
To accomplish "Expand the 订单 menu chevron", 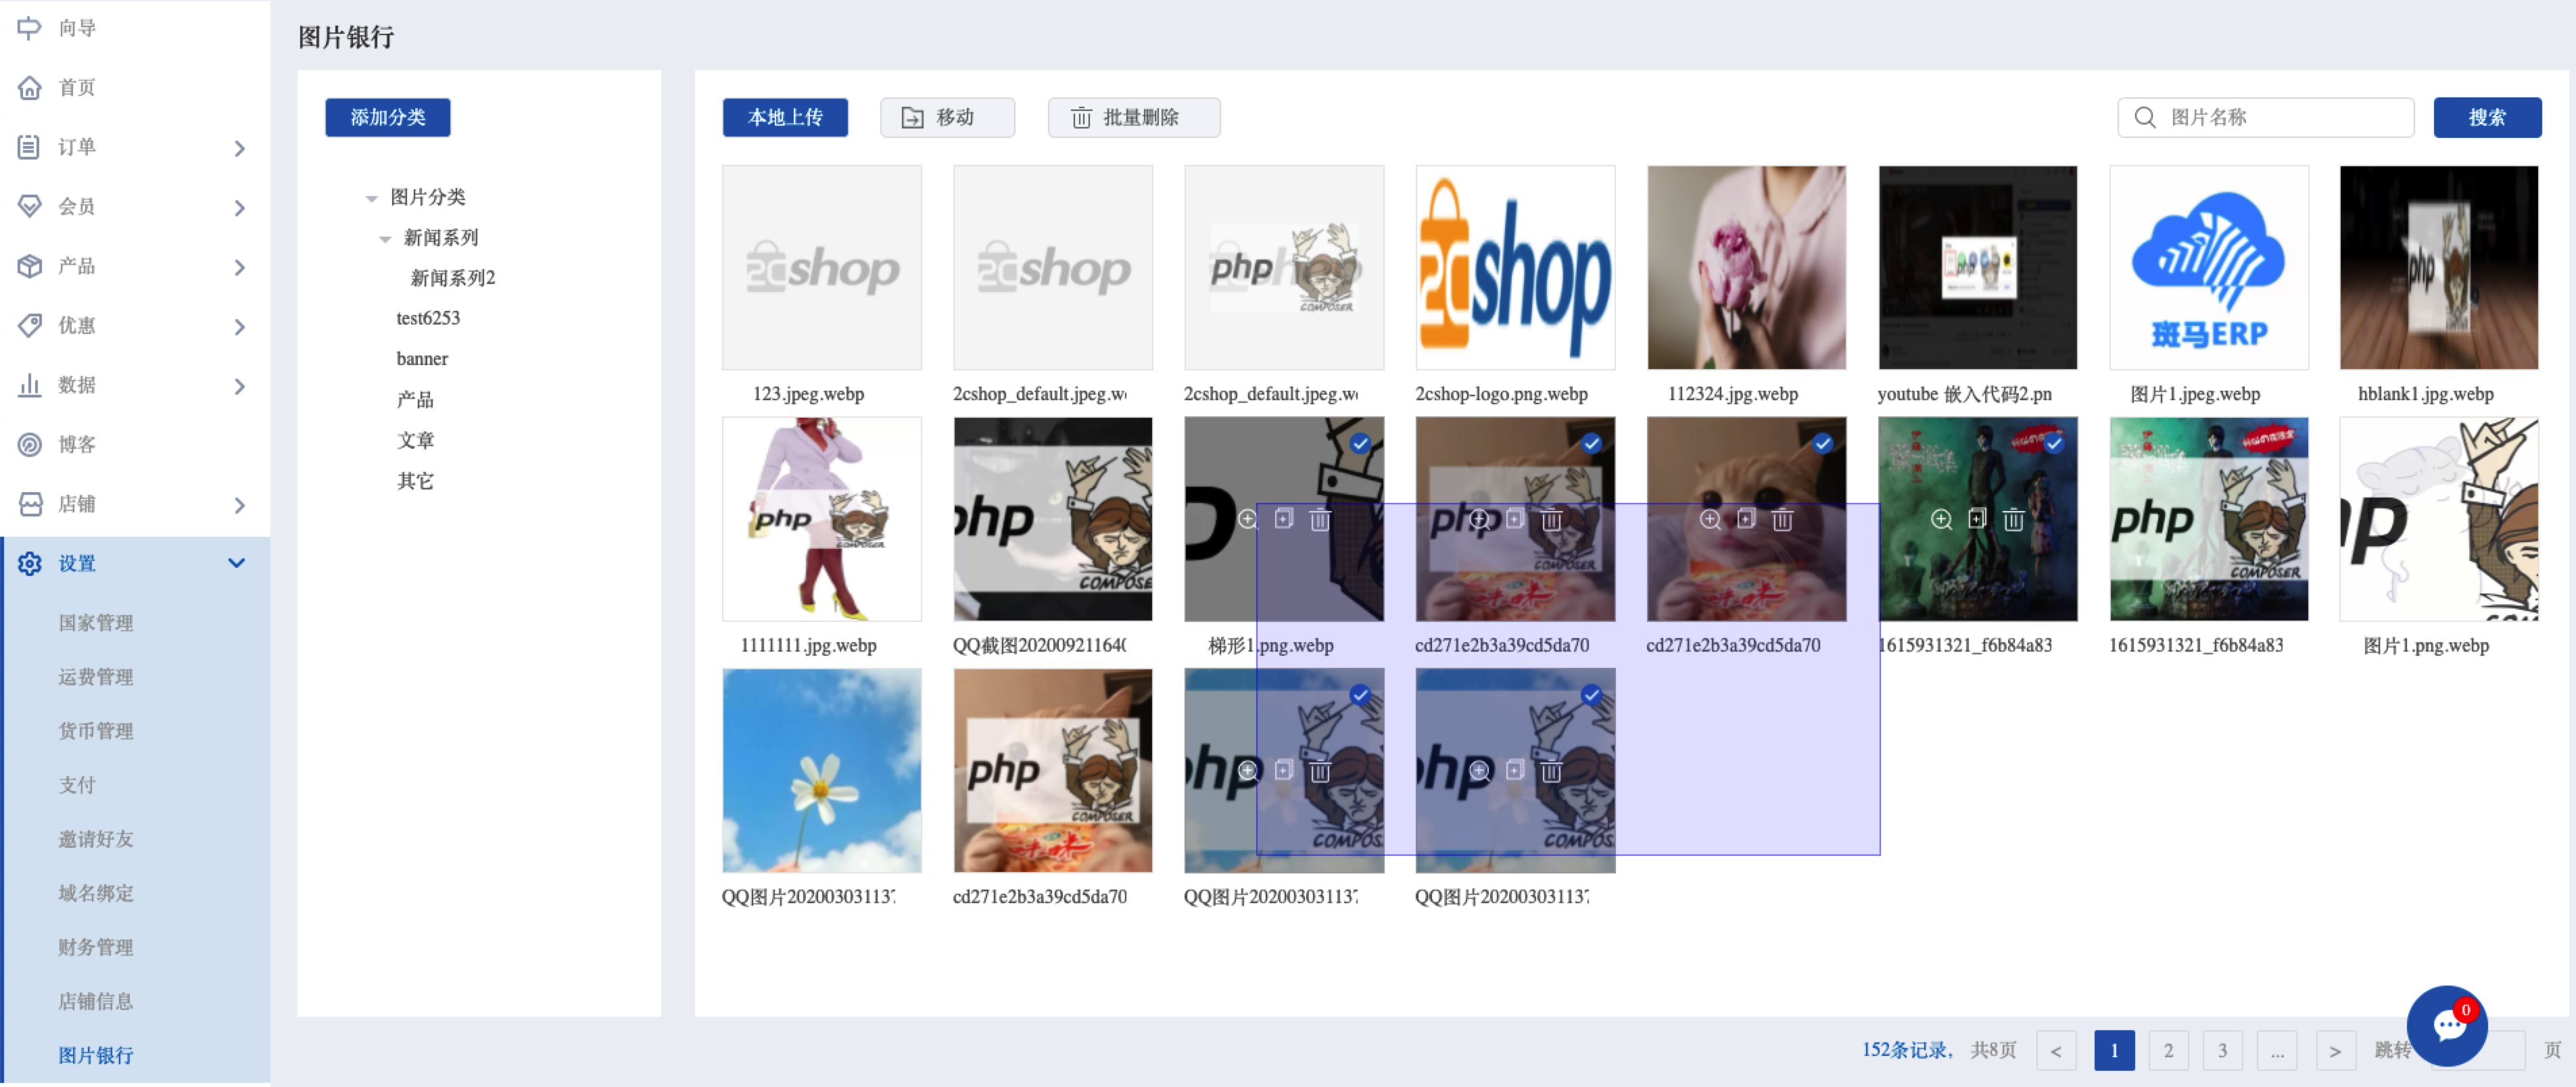I will 239,148.
